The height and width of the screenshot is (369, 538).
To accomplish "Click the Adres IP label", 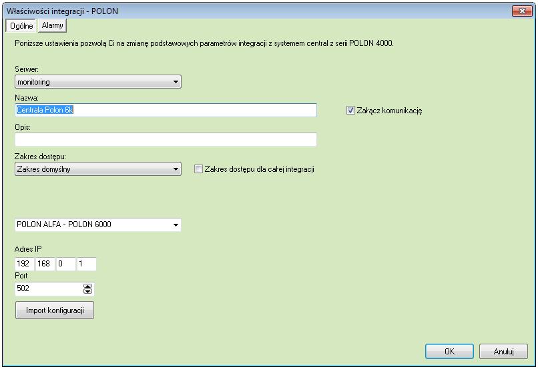I will [28, 249].
